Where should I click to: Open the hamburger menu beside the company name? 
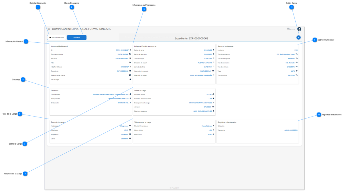pyautogui.click(x=49, y=29)
